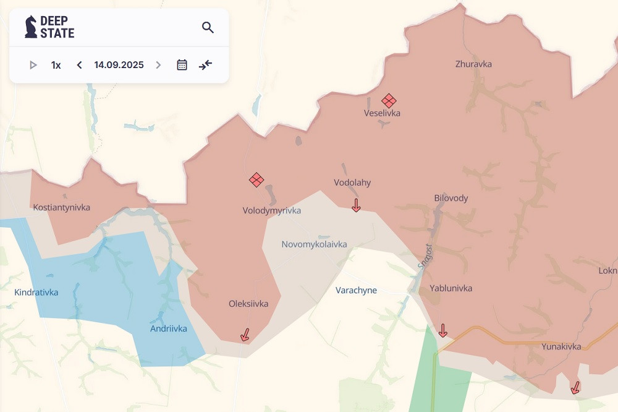Image resolution: width=618 pixels, height=412 pixels.
Task: Click the unit marker above Volodymyrivka
Action: (x=256, y=180)
